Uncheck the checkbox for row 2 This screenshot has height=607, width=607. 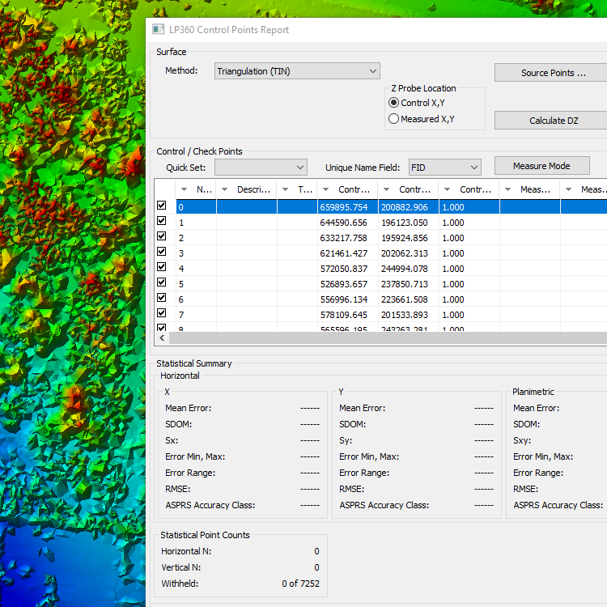coord(161,236)
